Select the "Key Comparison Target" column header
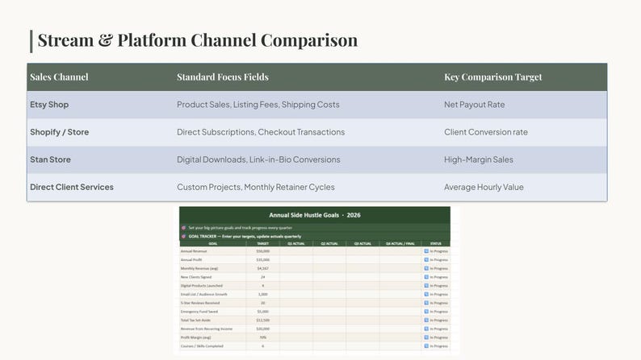The height and width of the screenshot is (360, 641). pyautogui.click(x=493, y=77)
